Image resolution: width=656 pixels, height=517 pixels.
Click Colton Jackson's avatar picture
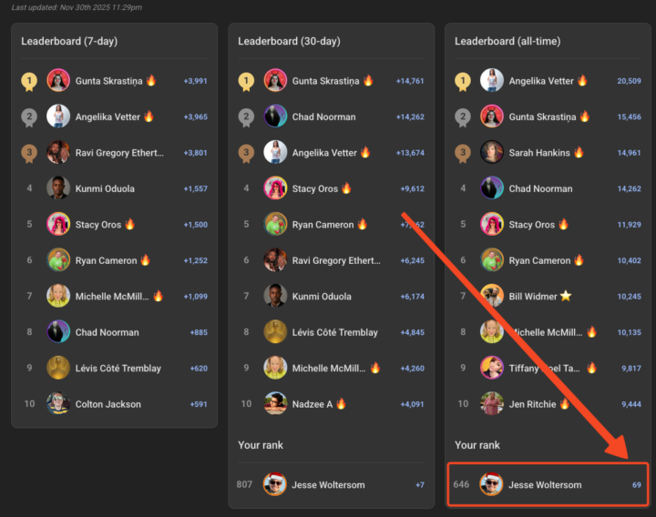point(58,404)
